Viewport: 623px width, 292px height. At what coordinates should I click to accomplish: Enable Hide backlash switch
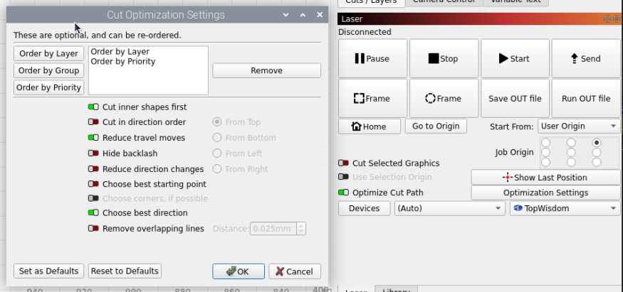point(93,153)
